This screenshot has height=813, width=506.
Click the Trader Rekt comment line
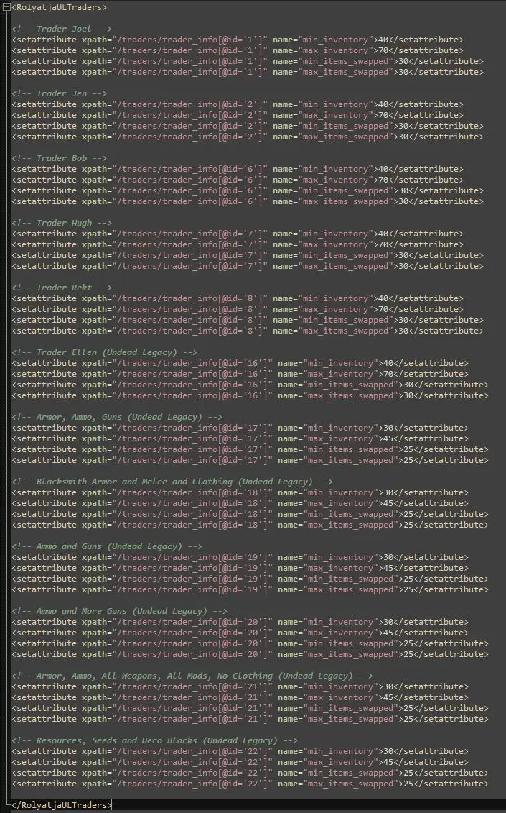(62, 288)
